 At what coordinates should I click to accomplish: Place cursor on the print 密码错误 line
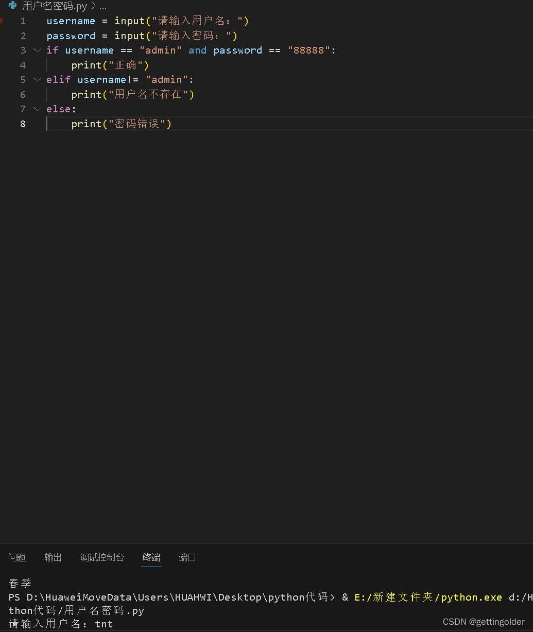(x=121, y=124)
